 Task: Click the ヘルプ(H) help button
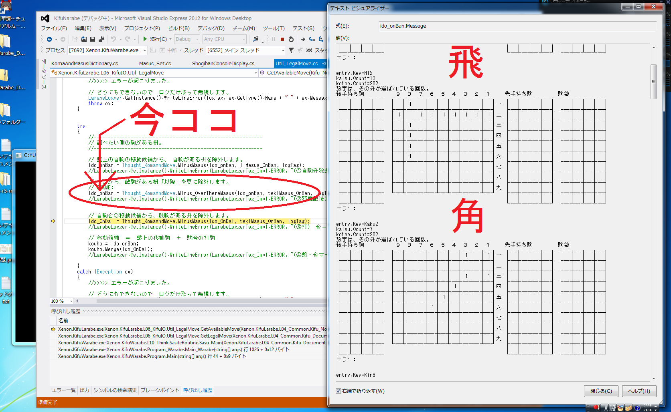tap(639, 391)
